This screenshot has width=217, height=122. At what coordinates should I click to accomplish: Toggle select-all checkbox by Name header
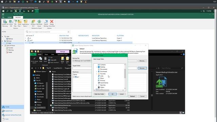(50, 72)
